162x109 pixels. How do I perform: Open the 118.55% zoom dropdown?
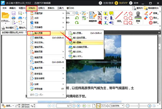point(122,106)
